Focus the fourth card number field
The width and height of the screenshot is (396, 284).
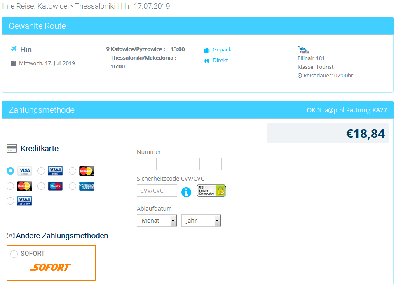click(x=212, y=164)
